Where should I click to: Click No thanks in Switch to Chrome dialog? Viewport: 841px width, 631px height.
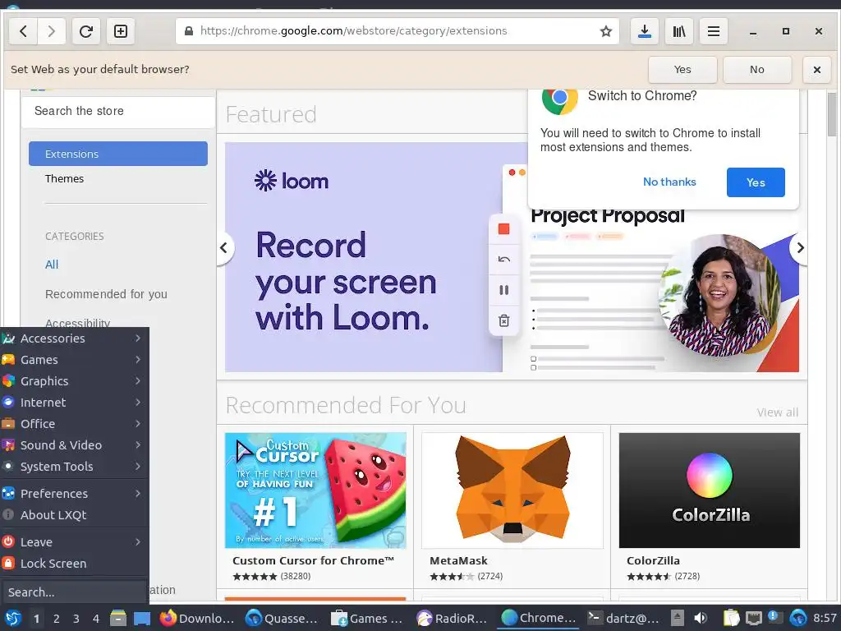669,182
